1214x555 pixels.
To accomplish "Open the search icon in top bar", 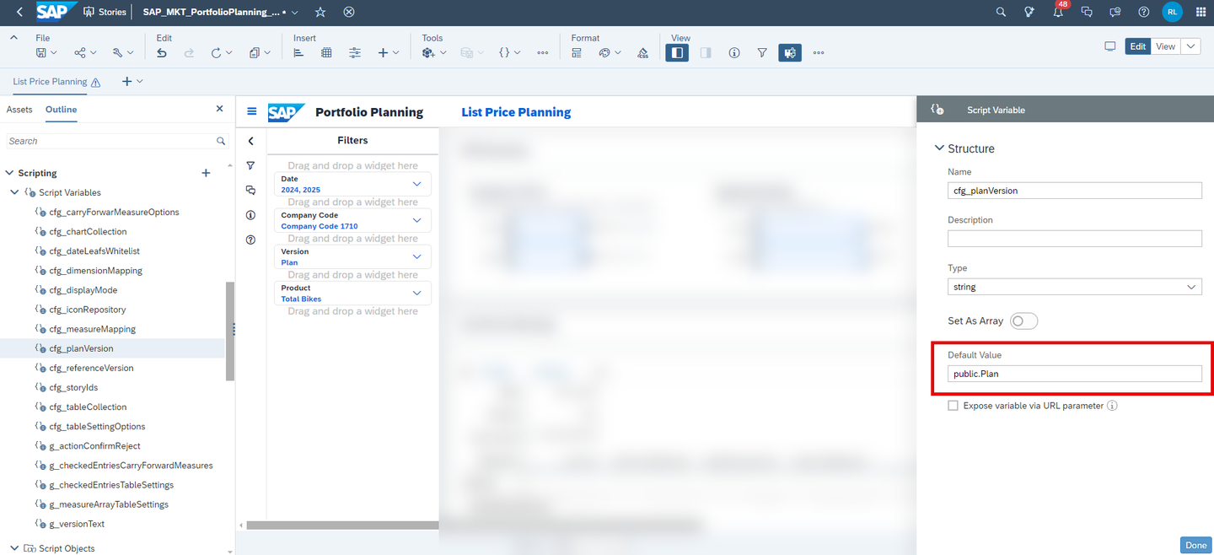I will (1001, 12).
